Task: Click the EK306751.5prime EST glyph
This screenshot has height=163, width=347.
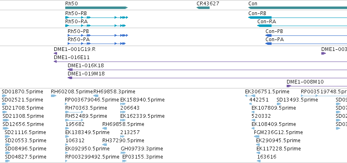Action: [250, 96]
